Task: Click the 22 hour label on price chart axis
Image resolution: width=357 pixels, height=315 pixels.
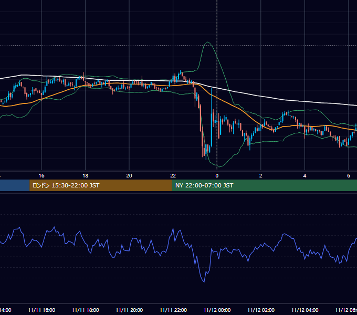Action: click(x=173, y=176)
